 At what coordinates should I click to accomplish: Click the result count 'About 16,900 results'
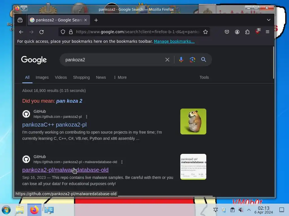click(x=54, y=91)
